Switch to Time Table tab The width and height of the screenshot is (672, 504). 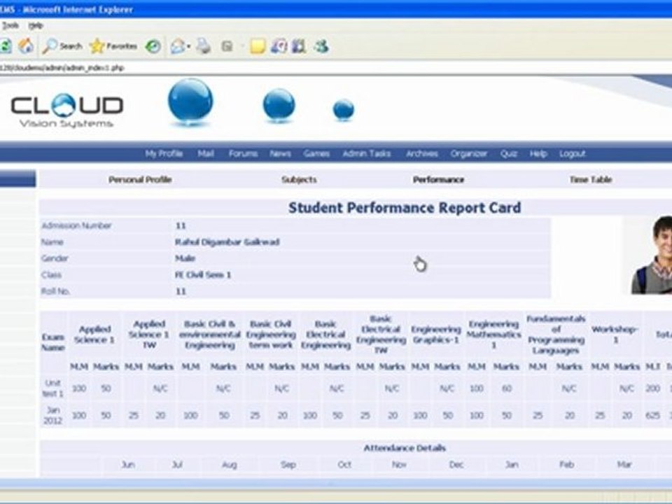pyautogui.click(x=591, y=180)
